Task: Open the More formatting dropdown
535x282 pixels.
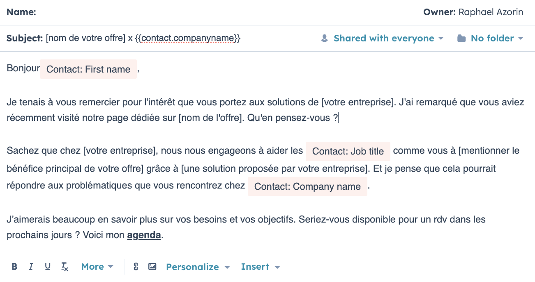Action: [97, 267]
